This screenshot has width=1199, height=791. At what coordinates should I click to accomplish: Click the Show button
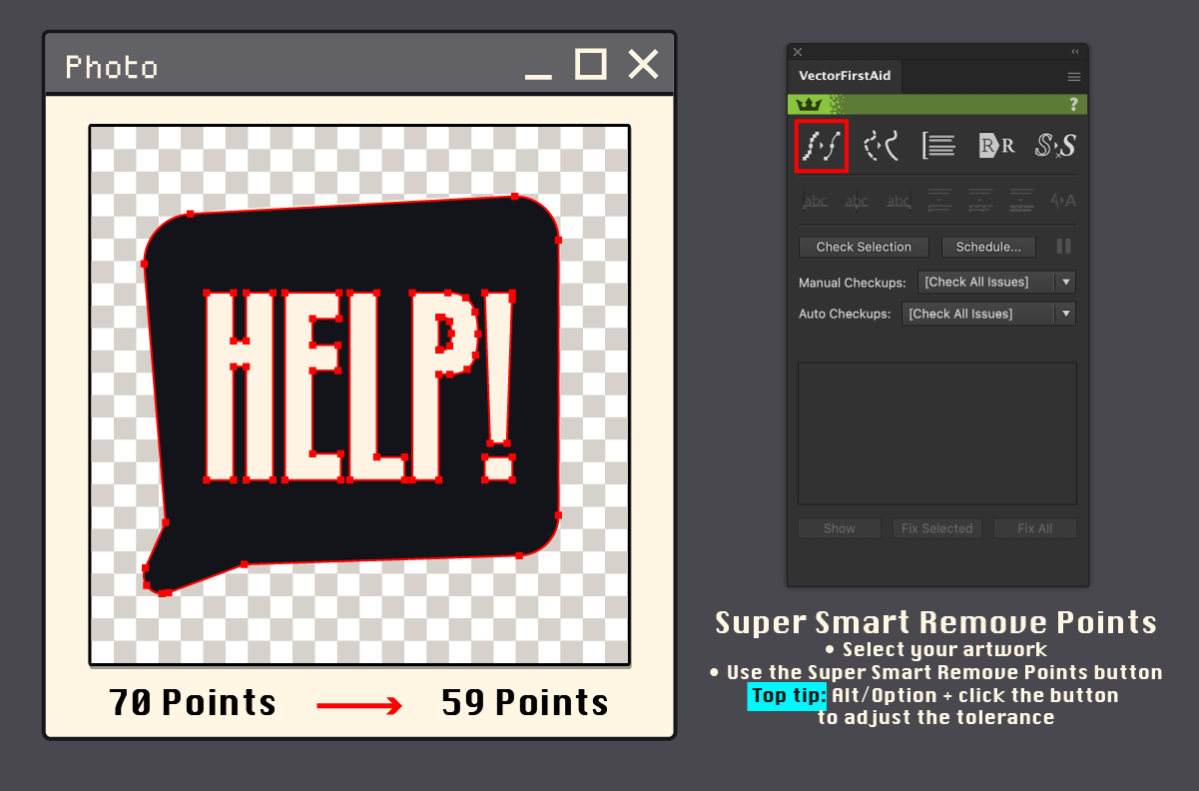tap(839, 528)
